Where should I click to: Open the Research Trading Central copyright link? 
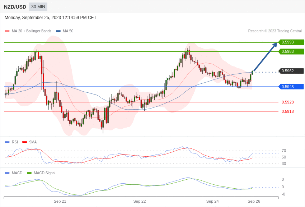[275, 31]
